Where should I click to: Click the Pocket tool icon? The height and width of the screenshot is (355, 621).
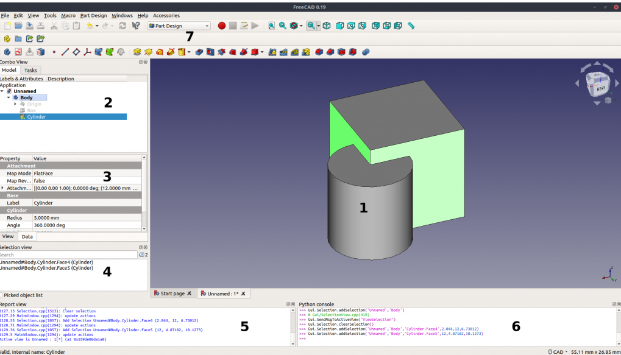(x=199, y=52)
